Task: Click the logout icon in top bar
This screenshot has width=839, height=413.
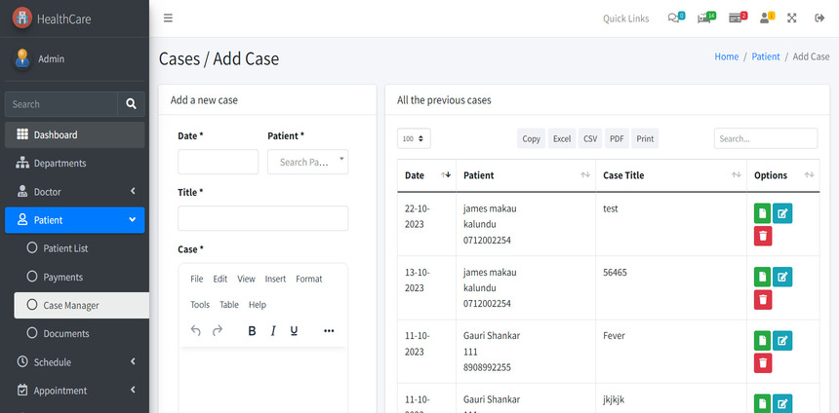Action: pos(819,19)
